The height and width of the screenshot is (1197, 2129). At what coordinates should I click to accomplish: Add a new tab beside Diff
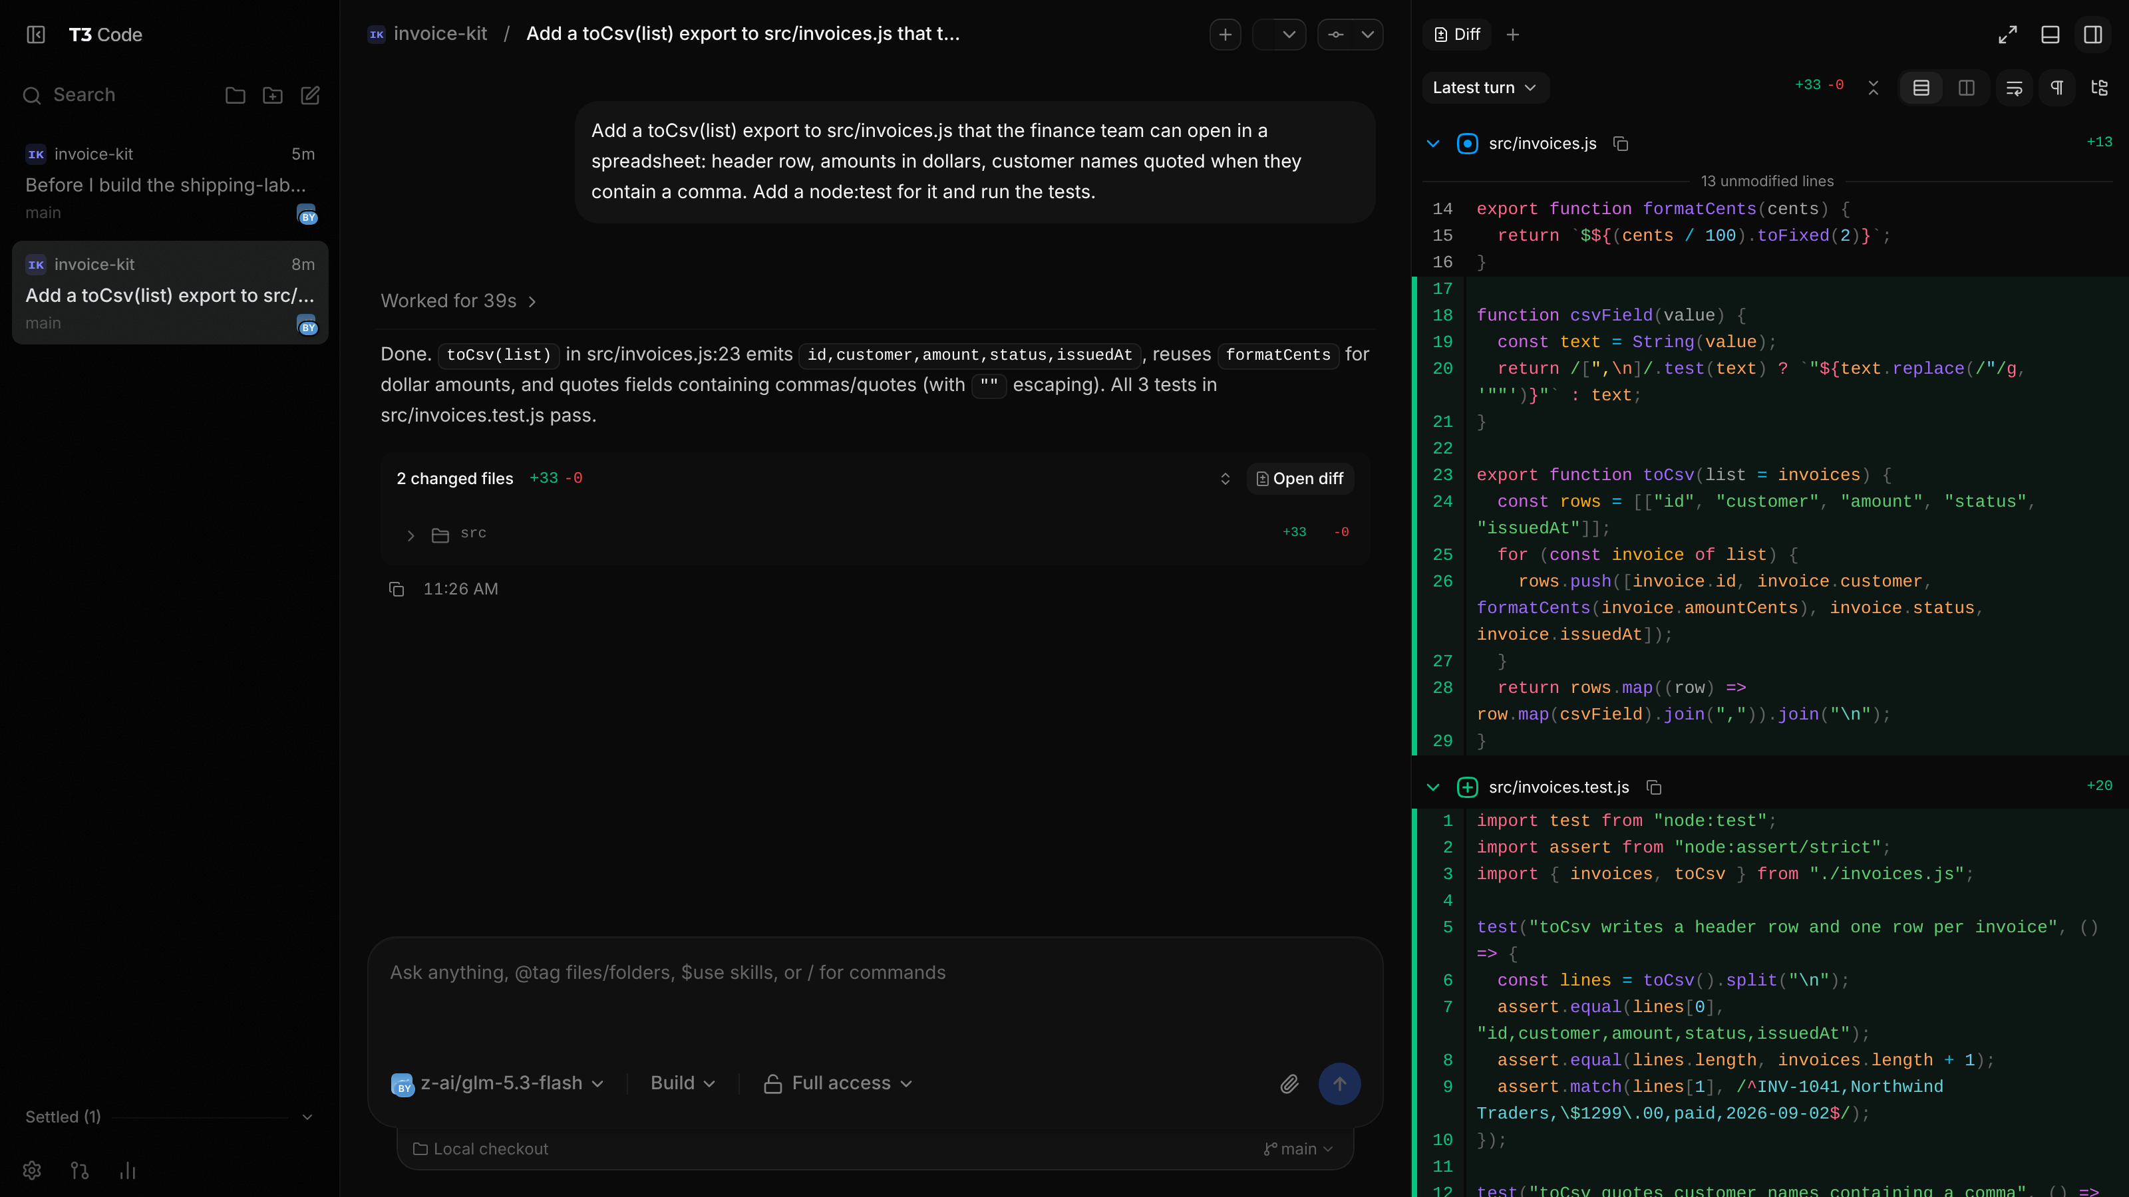[x=1512, y=35]
